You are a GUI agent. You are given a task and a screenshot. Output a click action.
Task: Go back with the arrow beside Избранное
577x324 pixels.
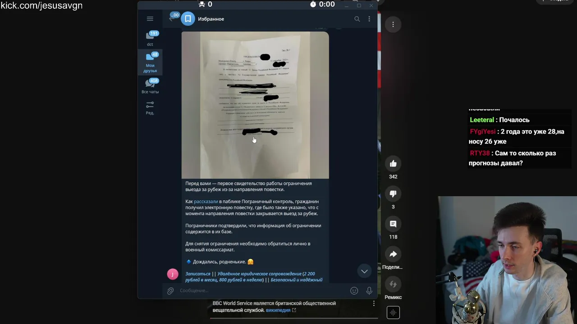(x=171, y=18)
